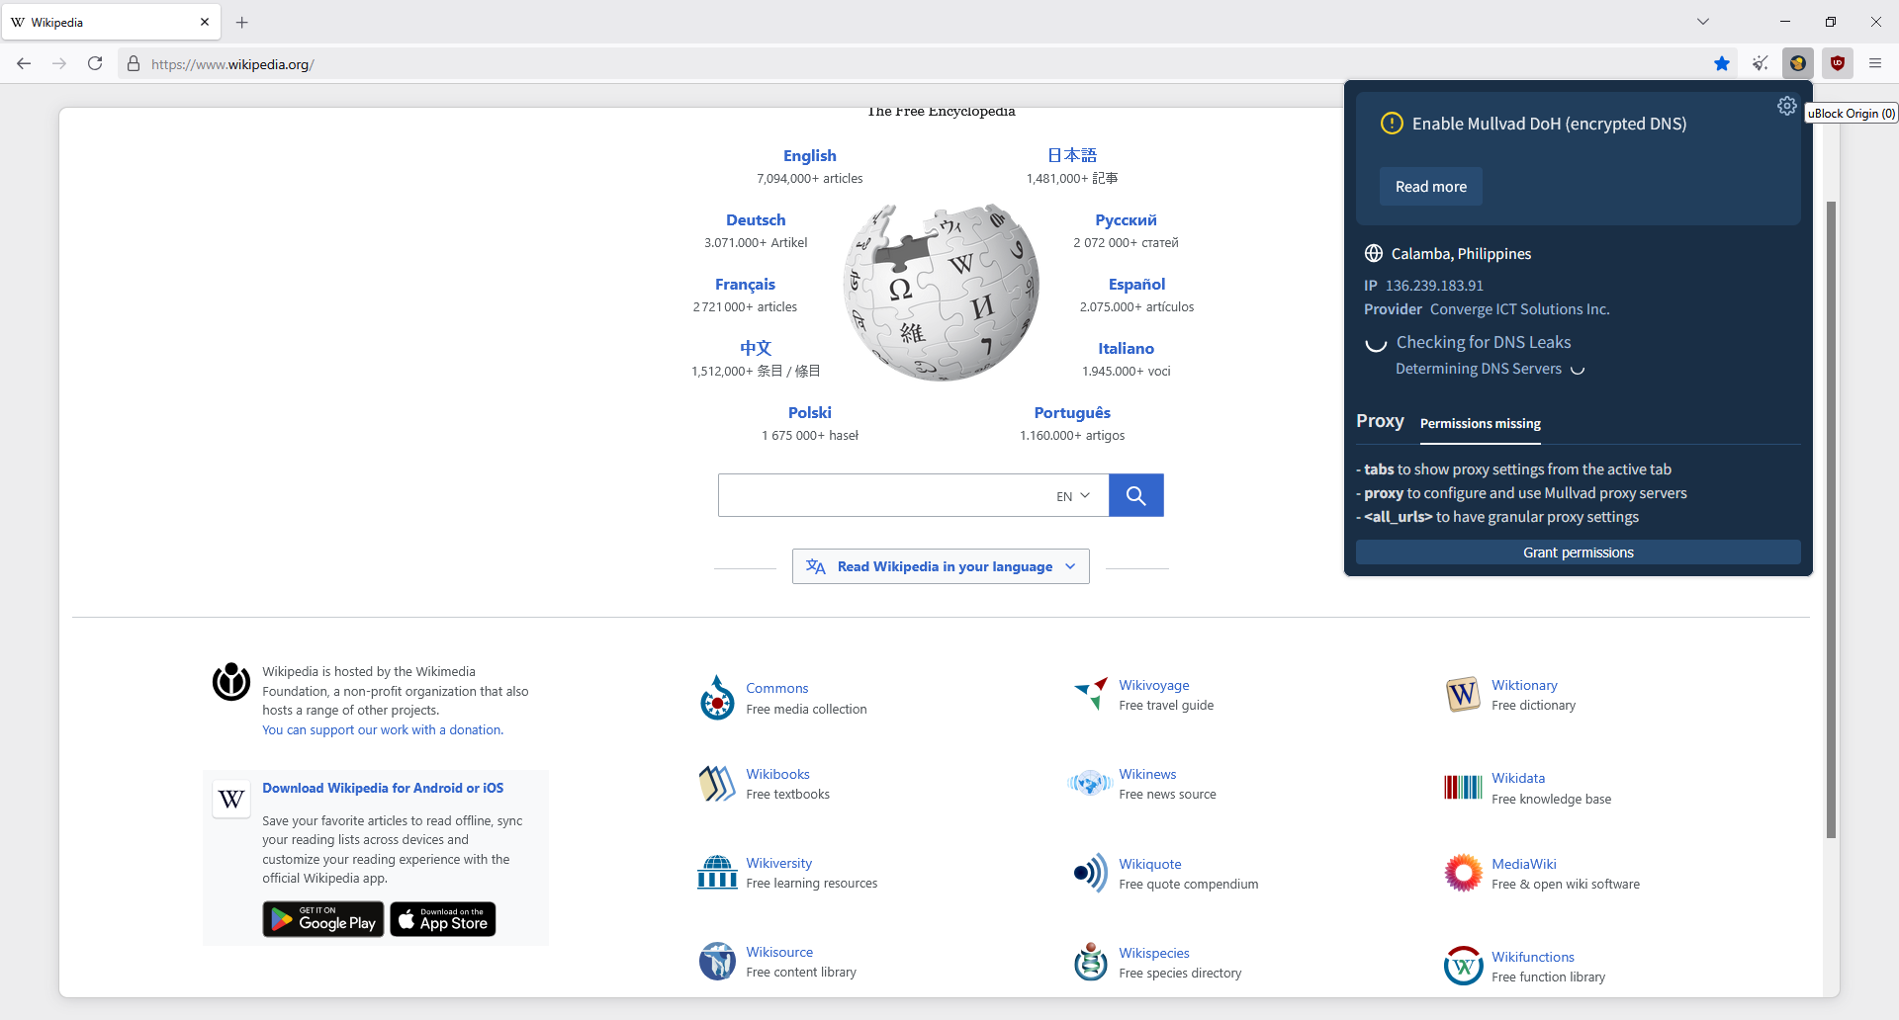The width and height of the screenshot is (1899, 1020).
Task: Click the Converge ICT Solutions Inc. provider
Action: [1519, 309]
